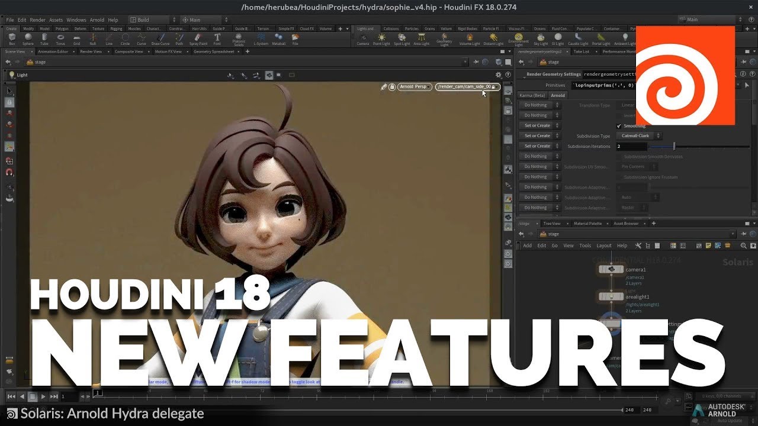This screenshot has width=758, height=426.
Task: Open the Arnold menu in menu bar
Action: click(x=97, y=20)
